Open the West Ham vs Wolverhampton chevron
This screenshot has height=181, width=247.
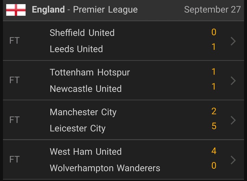coord(233,160)
